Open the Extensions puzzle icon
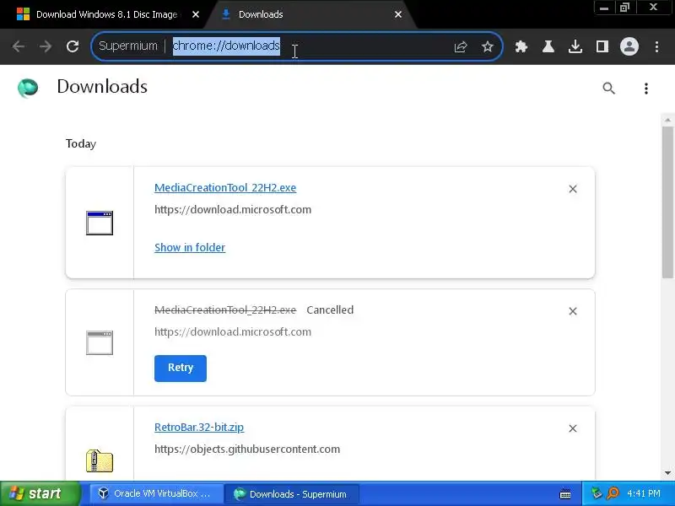Image resolution: width=675 pixels, height=506 pixels. (521, 46)
